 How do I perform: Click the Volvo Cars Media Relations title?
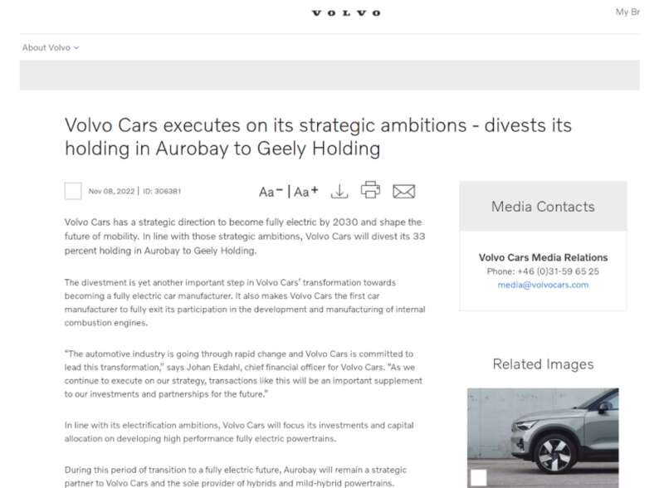(543, 257)
